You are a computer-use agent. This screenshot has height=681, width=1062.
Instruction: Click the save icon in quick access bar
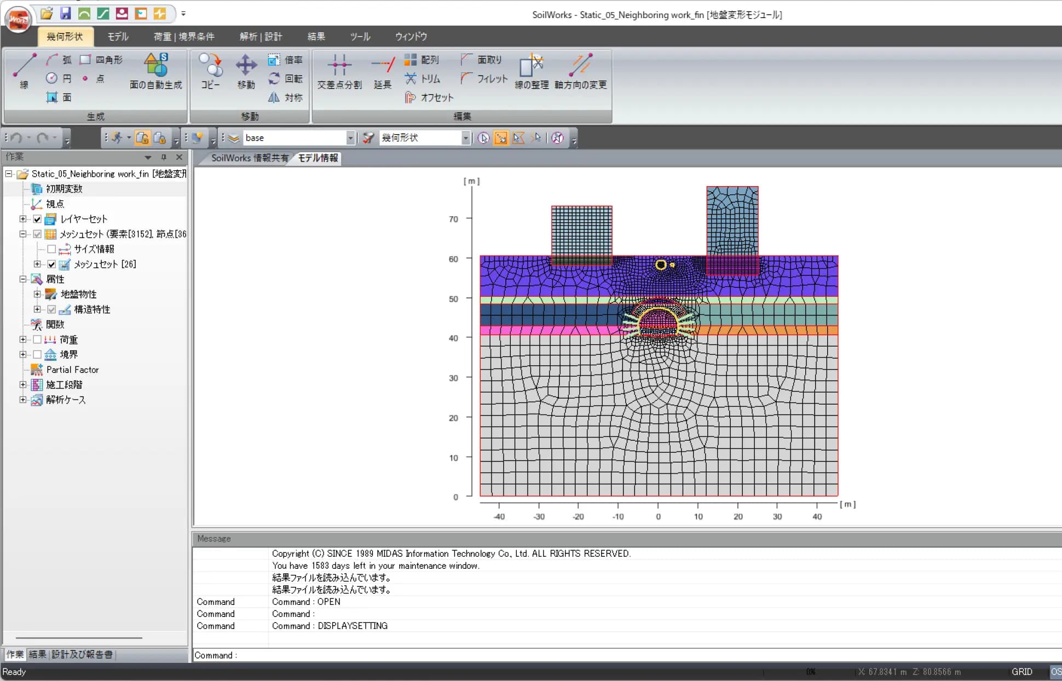(66, 13)
